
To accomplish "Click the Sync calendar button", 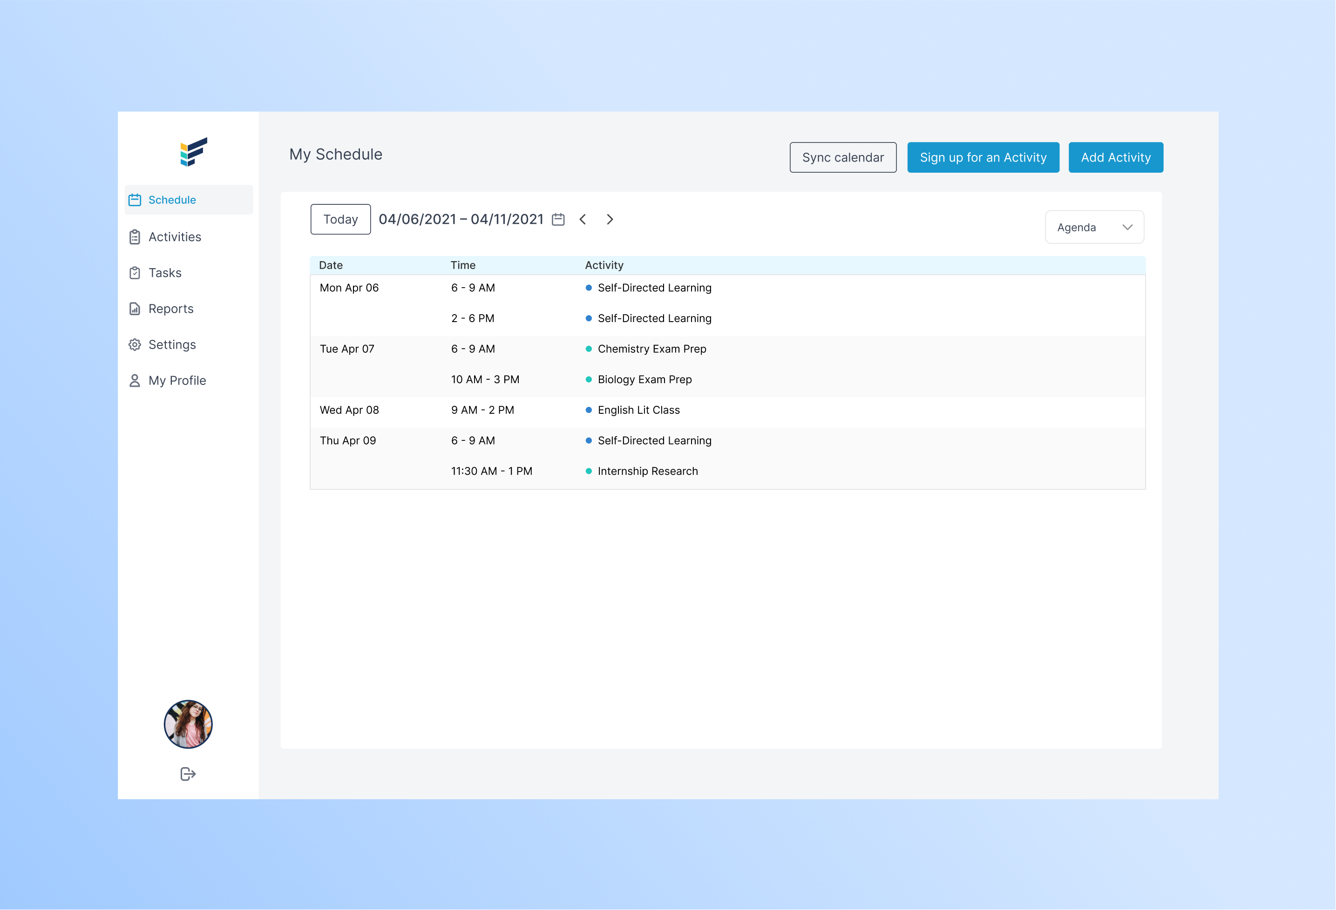I will pyautogui.click(x=843, y=157).
